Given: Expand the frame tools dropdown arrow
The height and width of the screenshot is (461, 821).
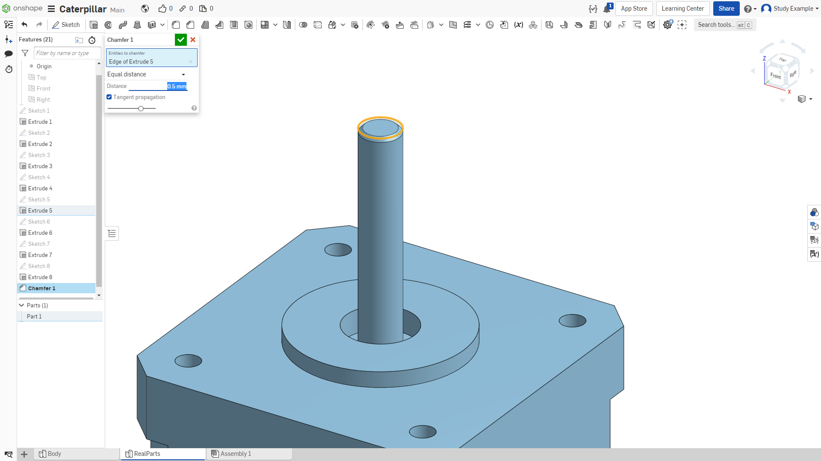Looking at the screenshot, I should coord(441,25).
